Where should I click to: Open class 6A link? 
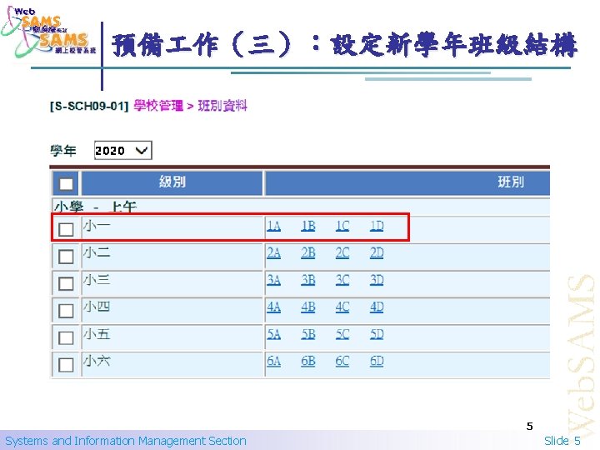coord(274,362)
